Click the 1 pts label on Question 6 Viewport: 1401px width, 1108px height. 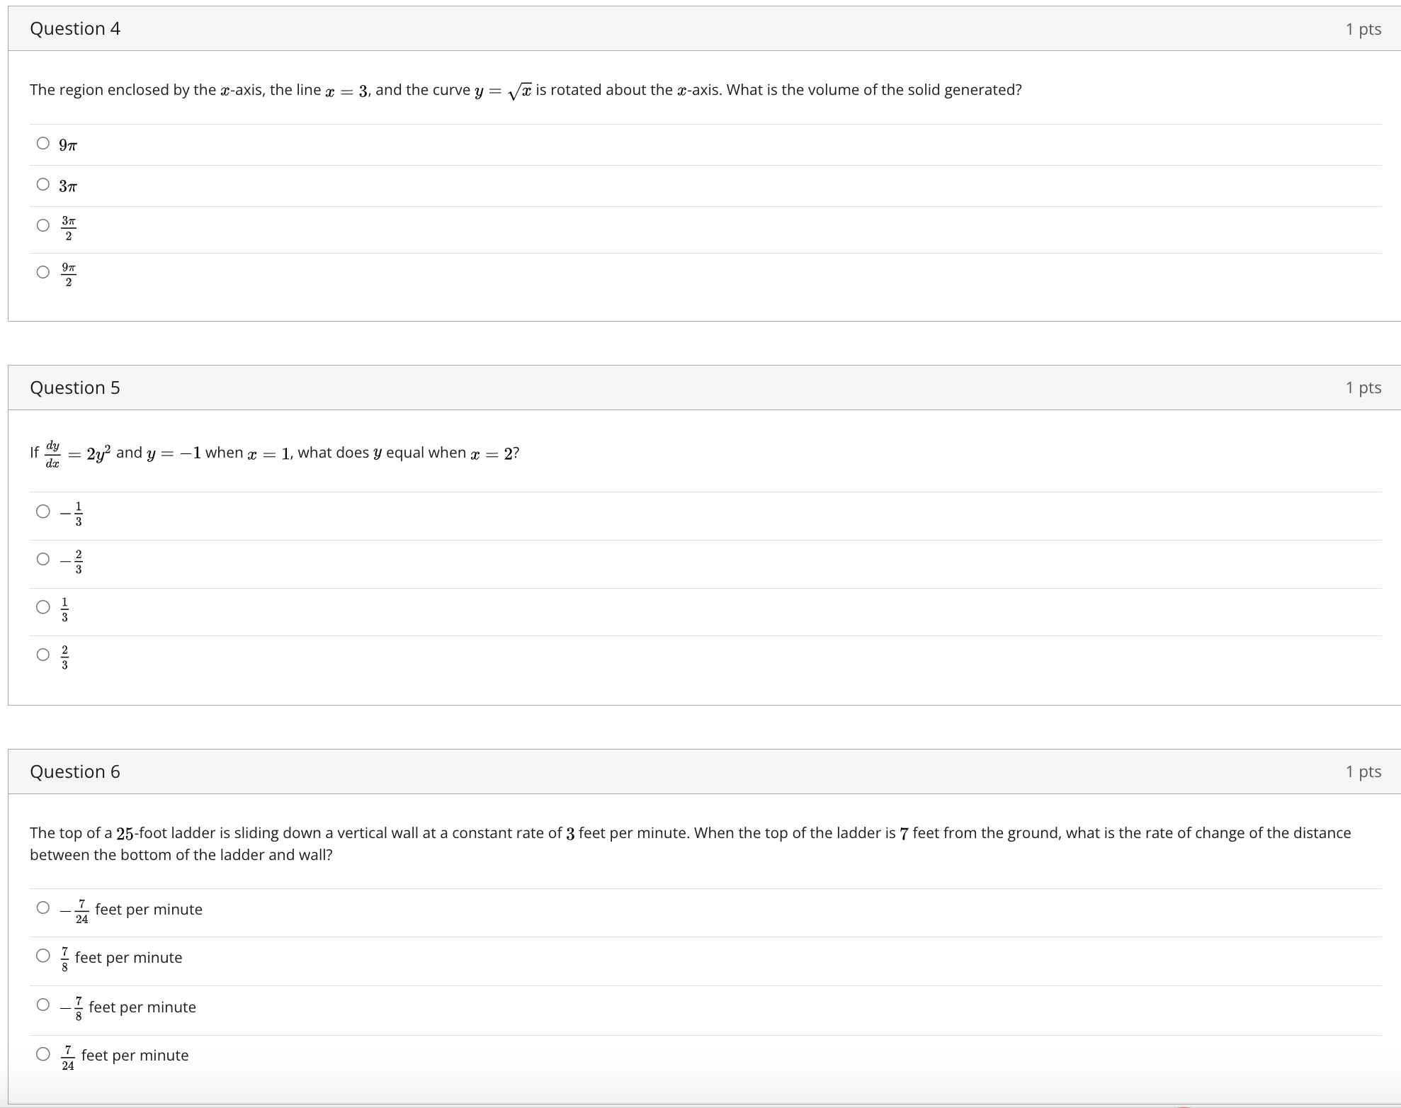point(1362,771)
